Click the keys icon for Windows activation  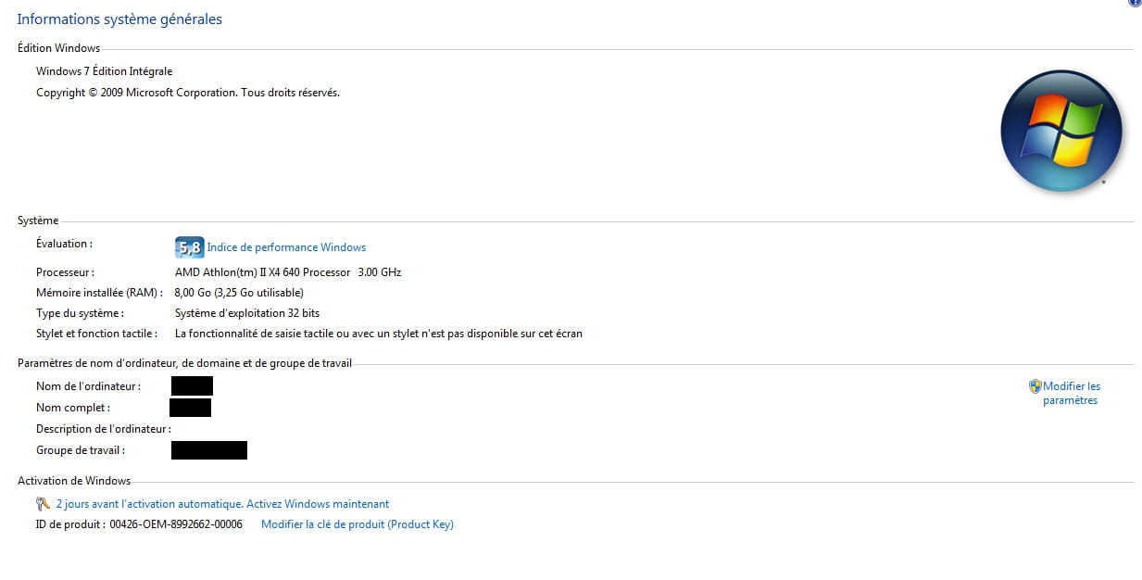43,504
